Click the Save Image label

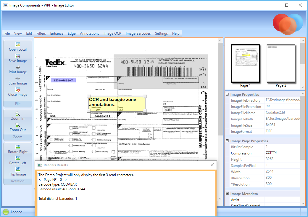[18, 61]
